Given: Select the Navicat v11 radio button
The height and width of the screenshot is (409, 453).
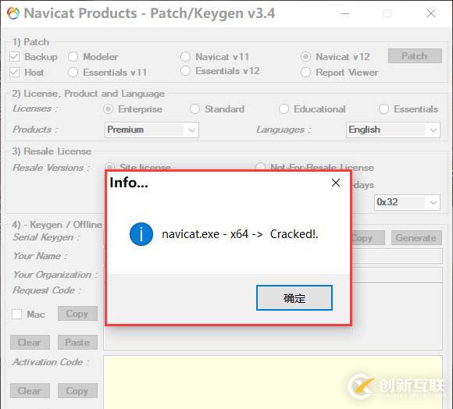Looking at the screenshot, I should click(185, 56).
